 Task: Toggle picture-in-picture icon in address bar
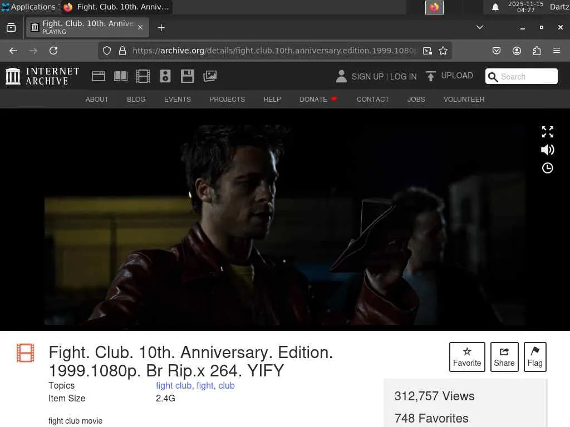[427, 51]
